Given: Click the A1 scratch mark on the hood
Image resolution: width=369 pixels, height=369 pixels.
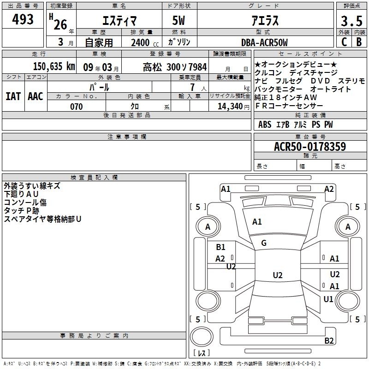Looking at the screenshot, I should click(257, 222).
